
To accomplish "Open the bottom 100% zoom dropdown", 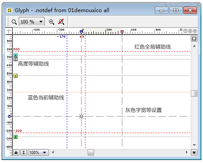I will (38, 152).
